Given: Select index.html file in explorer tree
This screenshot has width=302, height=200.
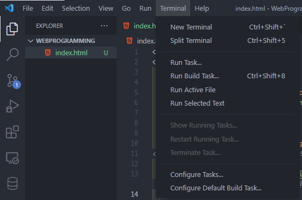Looking at the screenshot, I should 71,53.
